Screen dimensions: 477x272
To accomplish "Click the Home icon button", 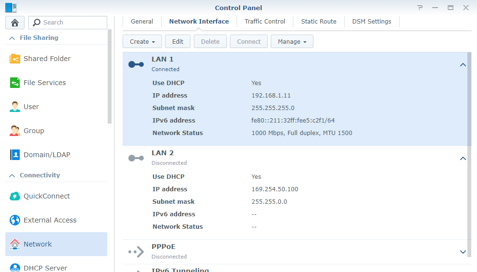I will click(x=15, y=23).
